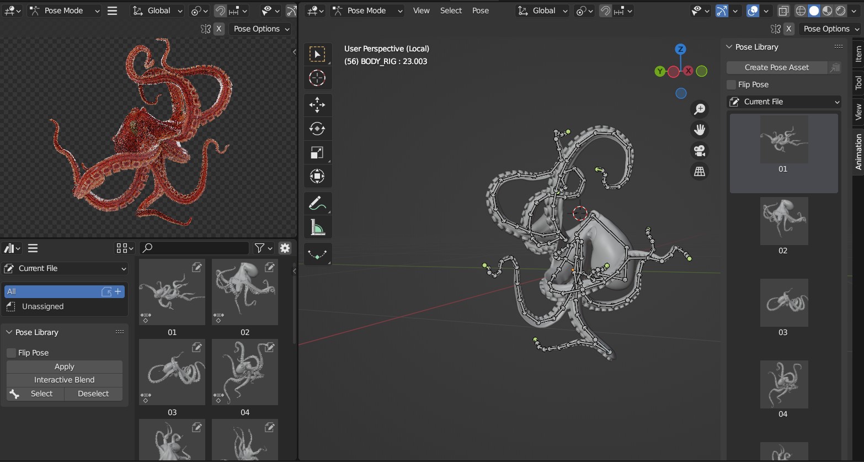Viewport: 864px width, 462px height.
Task: Collapse the Pose Library panel in the sidebar
Action: pyautogui.click(x=729, y=47)
